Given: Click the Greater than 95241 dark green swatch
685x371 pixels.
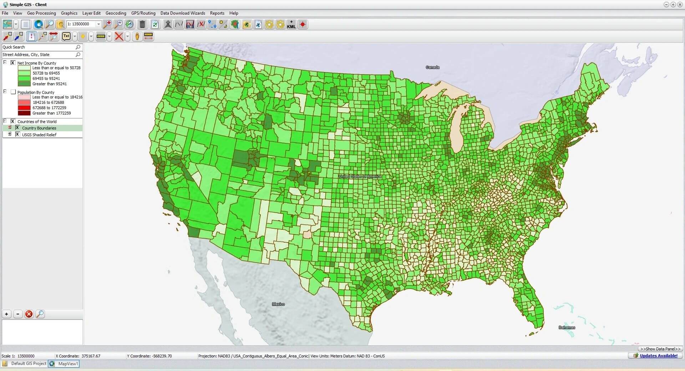Looking at the screenshot, I should (24, 84).
